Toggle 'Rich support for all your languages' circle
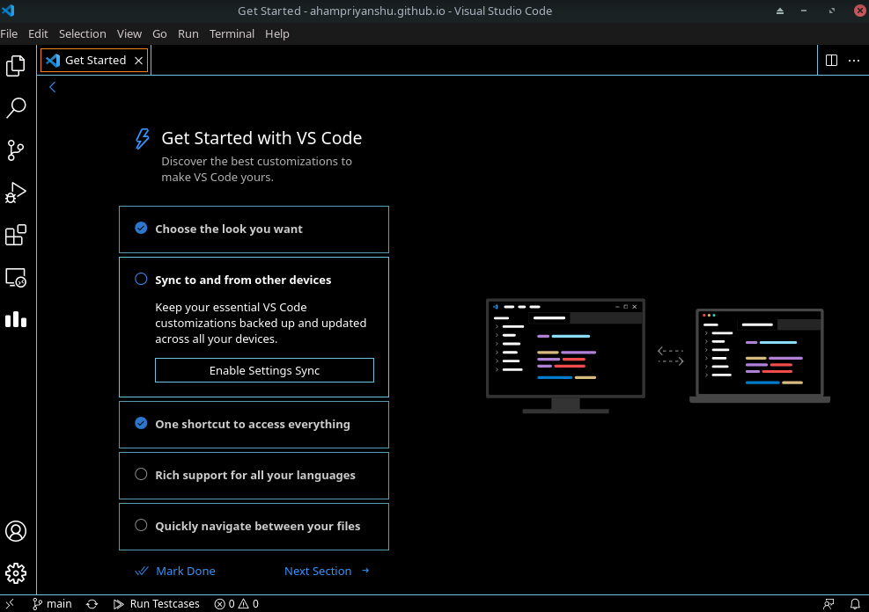 click(x=141, y=474)
